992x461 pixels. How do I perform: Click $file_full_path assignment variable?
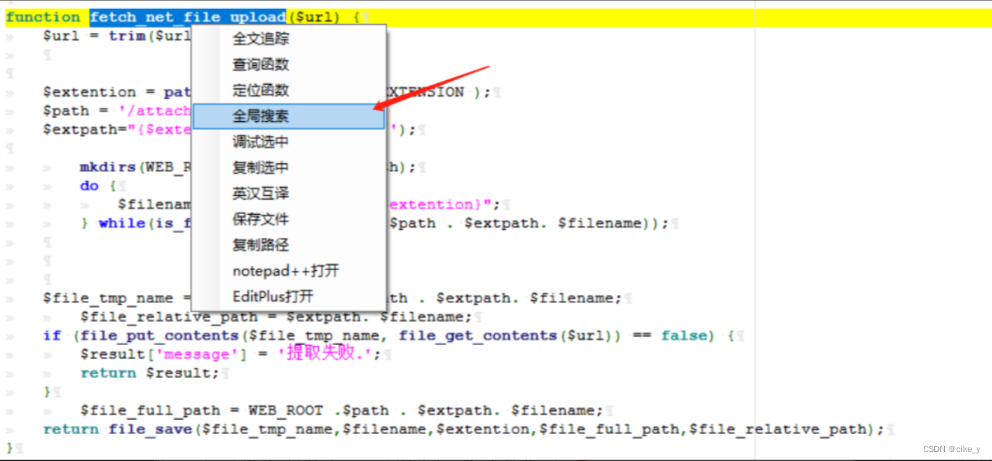point(150,411)
